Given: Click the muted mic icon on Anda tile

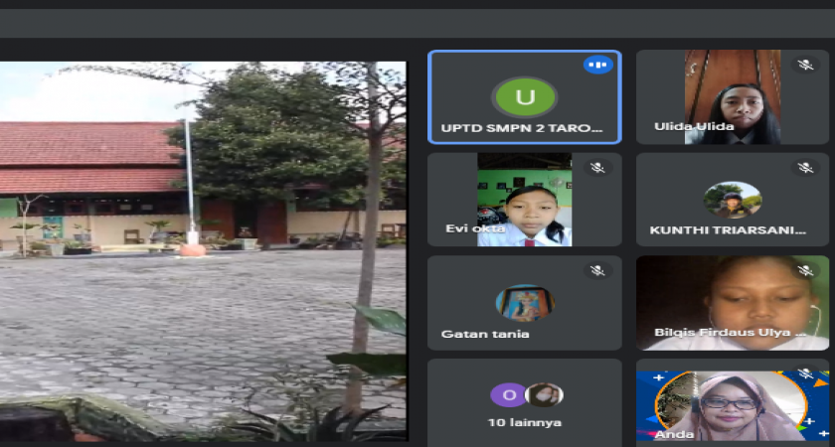Looking at the screenshot, I should pos(805,372).
